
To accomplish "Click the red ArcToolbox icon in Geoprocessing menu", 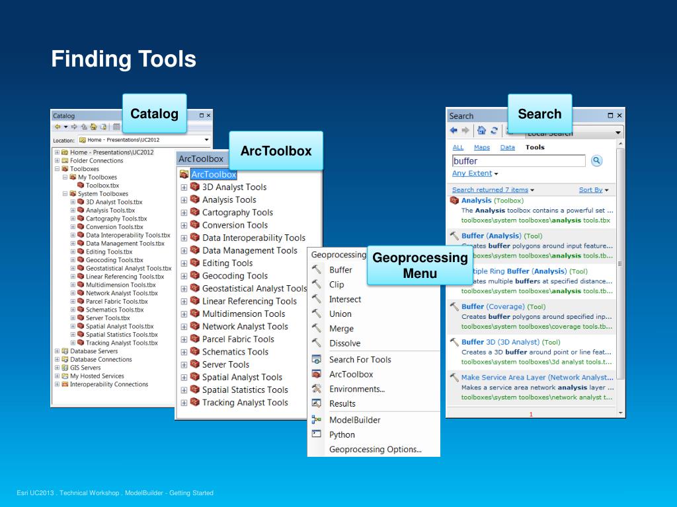I will [317, 374].
